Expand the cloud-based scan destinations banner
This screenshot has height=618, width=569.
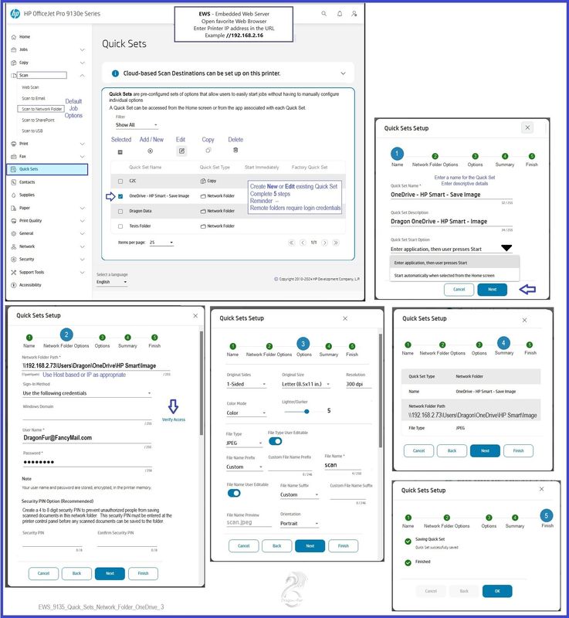(x=343, y=73)
